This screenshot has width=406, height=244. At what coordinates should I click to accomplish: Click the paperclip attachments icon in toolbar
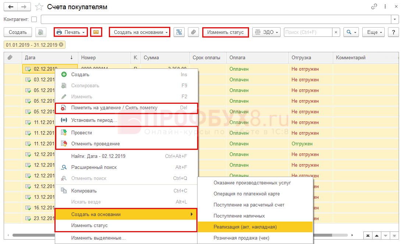point(193,32)
